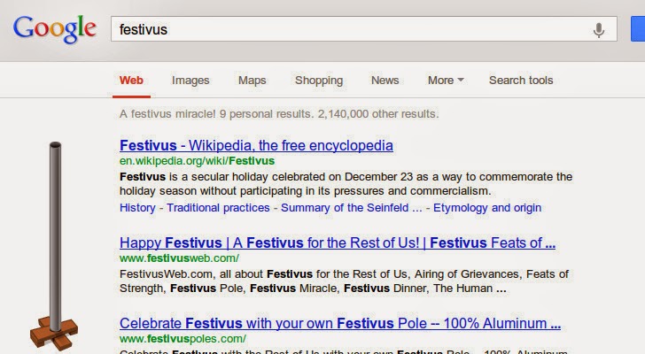Open Traditional practices sitelink

pos(218,207)
